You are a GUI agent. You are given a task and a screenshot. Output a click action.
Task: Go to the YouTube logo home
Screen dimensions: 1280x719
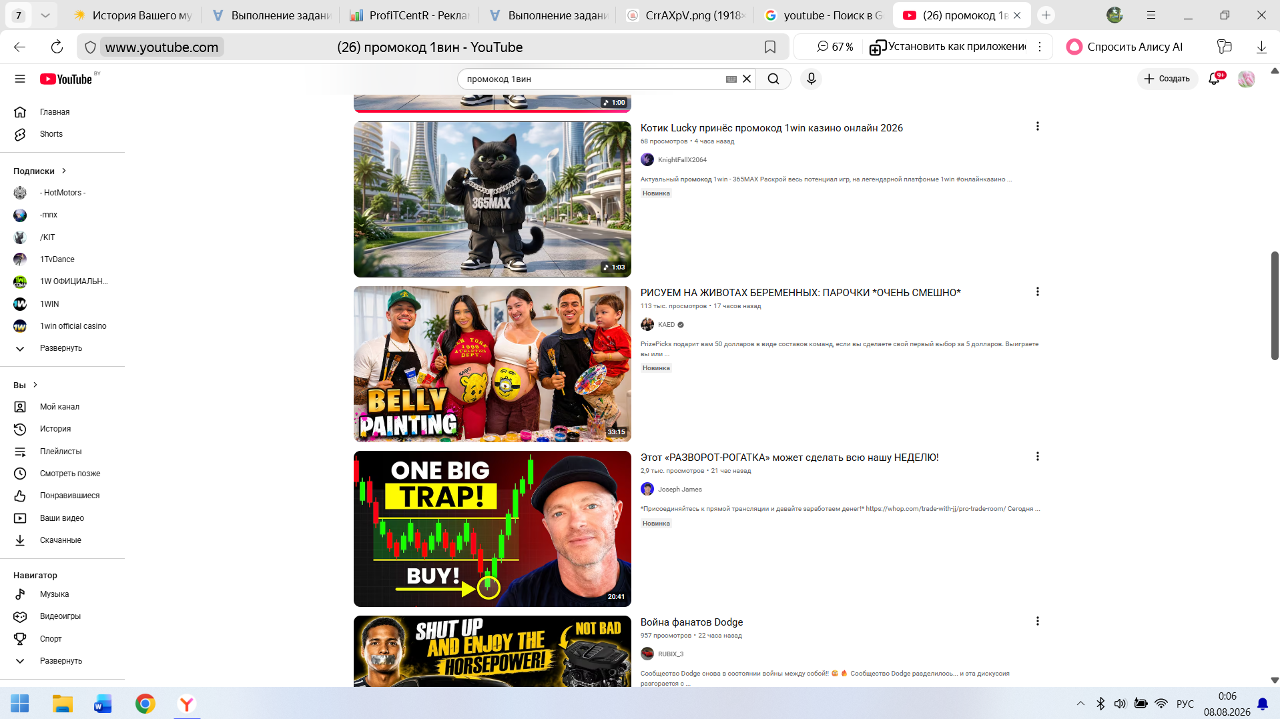coord(66,79)
